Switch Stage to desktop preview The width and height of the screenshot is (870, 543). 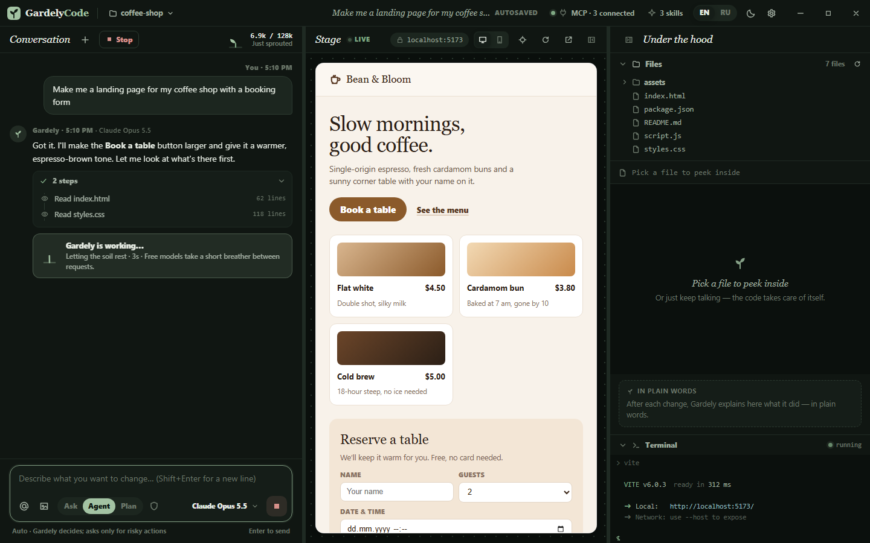(483, 40)
